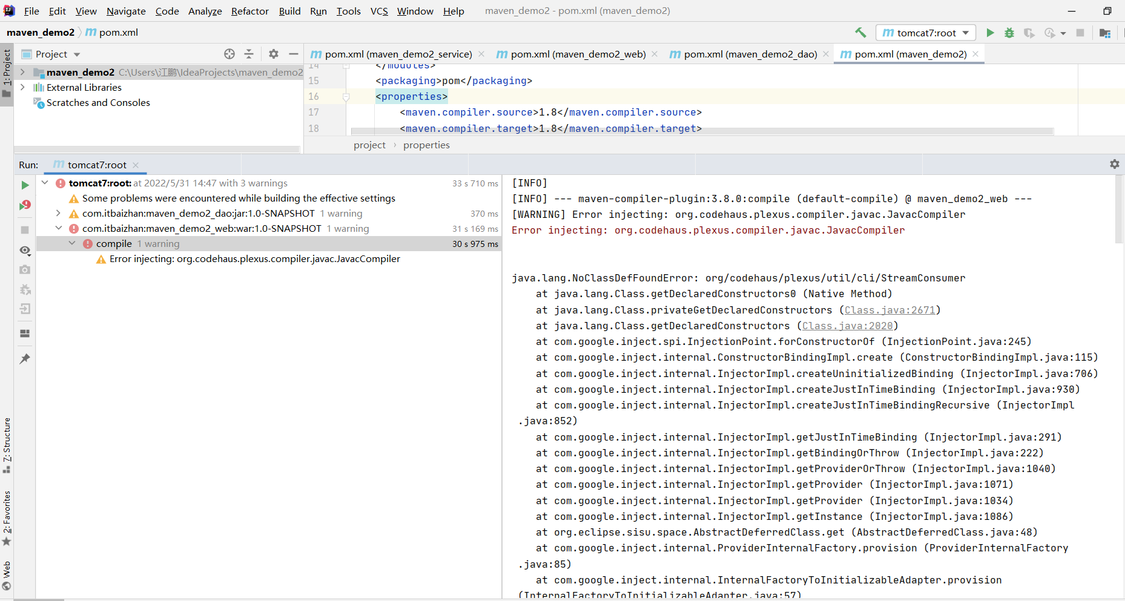Open the Project panel settings gear
This screenshot has height=601, width=1125.
click(x=274, y=54)
